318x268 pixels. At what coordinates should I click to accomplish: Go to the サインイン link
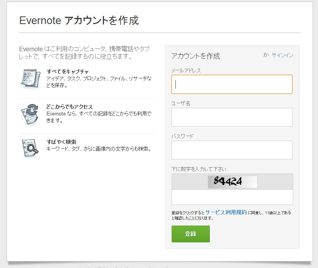282,55
